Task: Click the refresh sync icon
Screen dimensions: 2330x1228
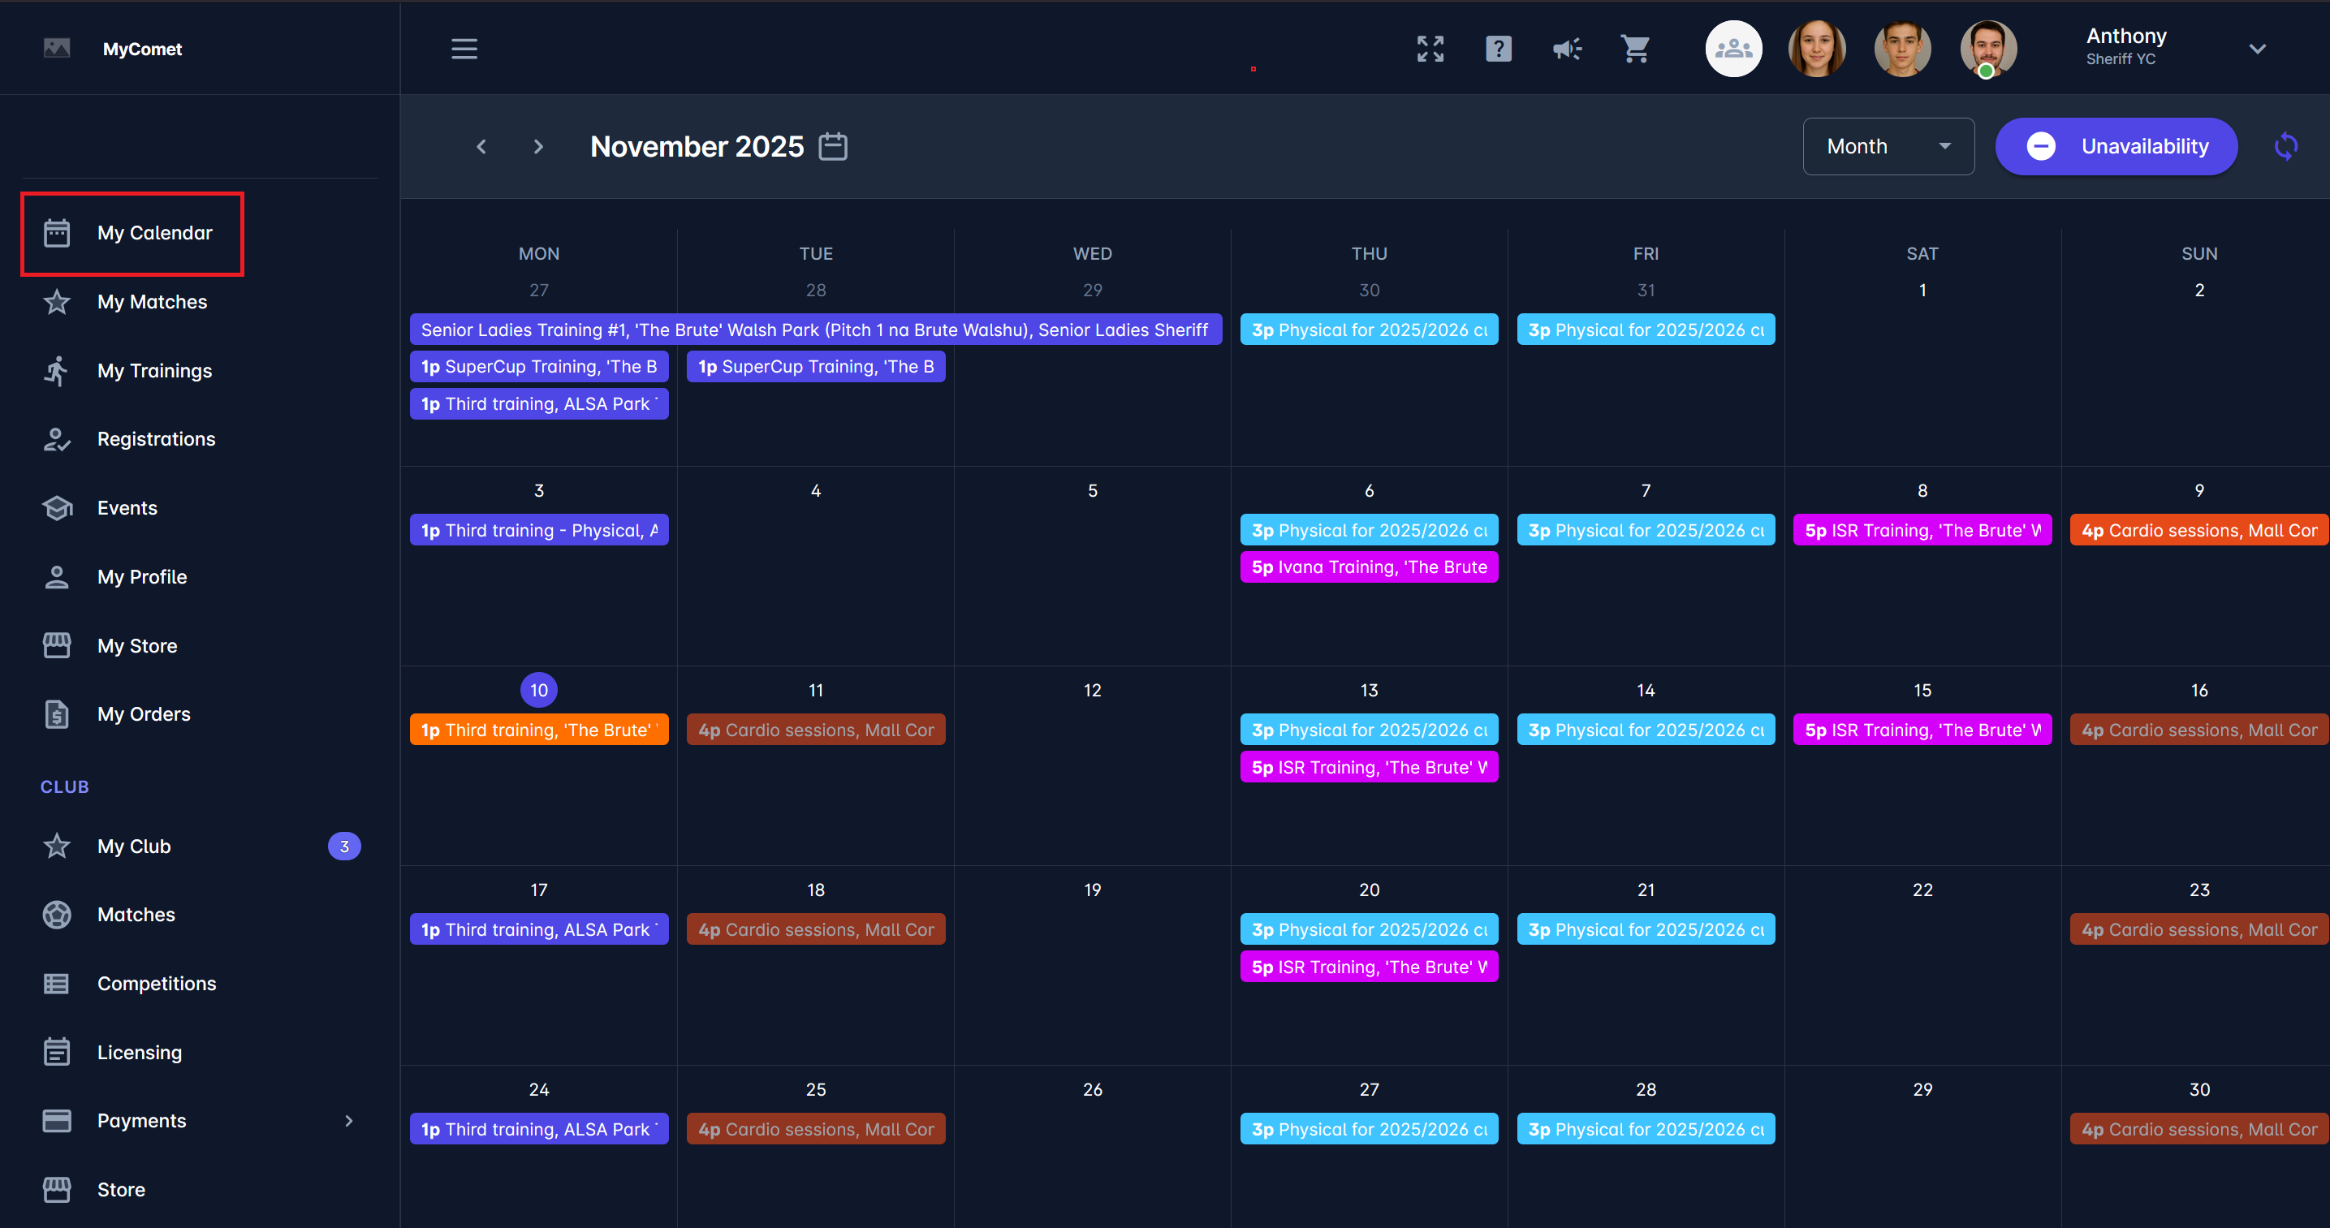Action: (2285, 146)
